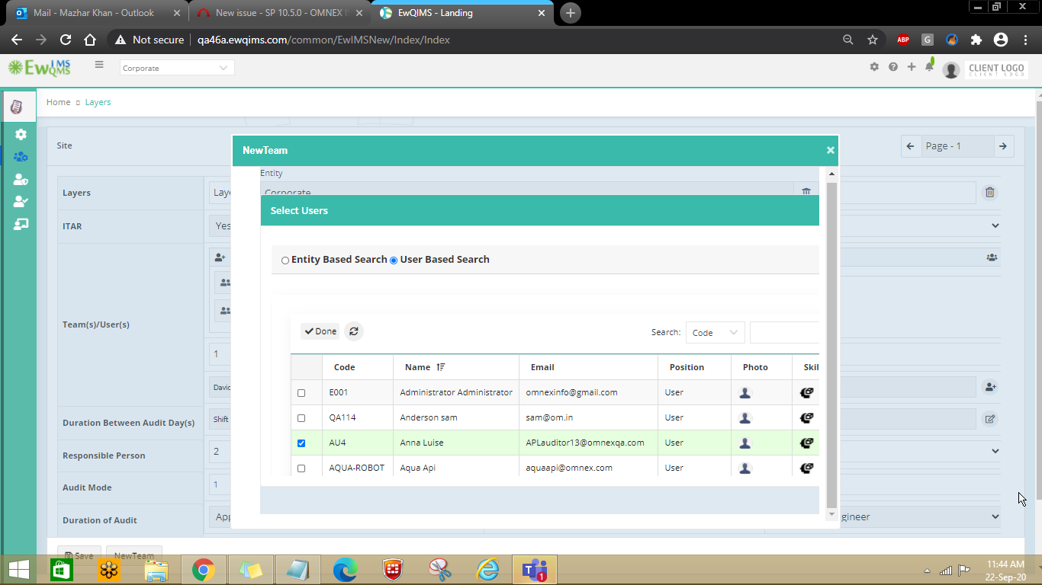Open skill icon in Aqua Api row

click(x=806, y=468)
